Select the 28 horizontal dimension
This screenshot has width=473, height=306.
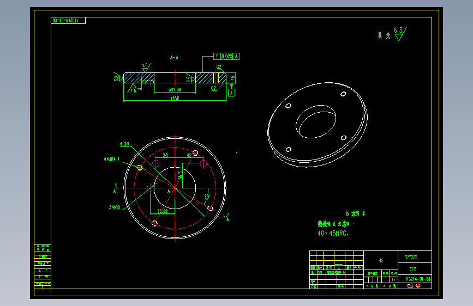[x=165, y=155]
